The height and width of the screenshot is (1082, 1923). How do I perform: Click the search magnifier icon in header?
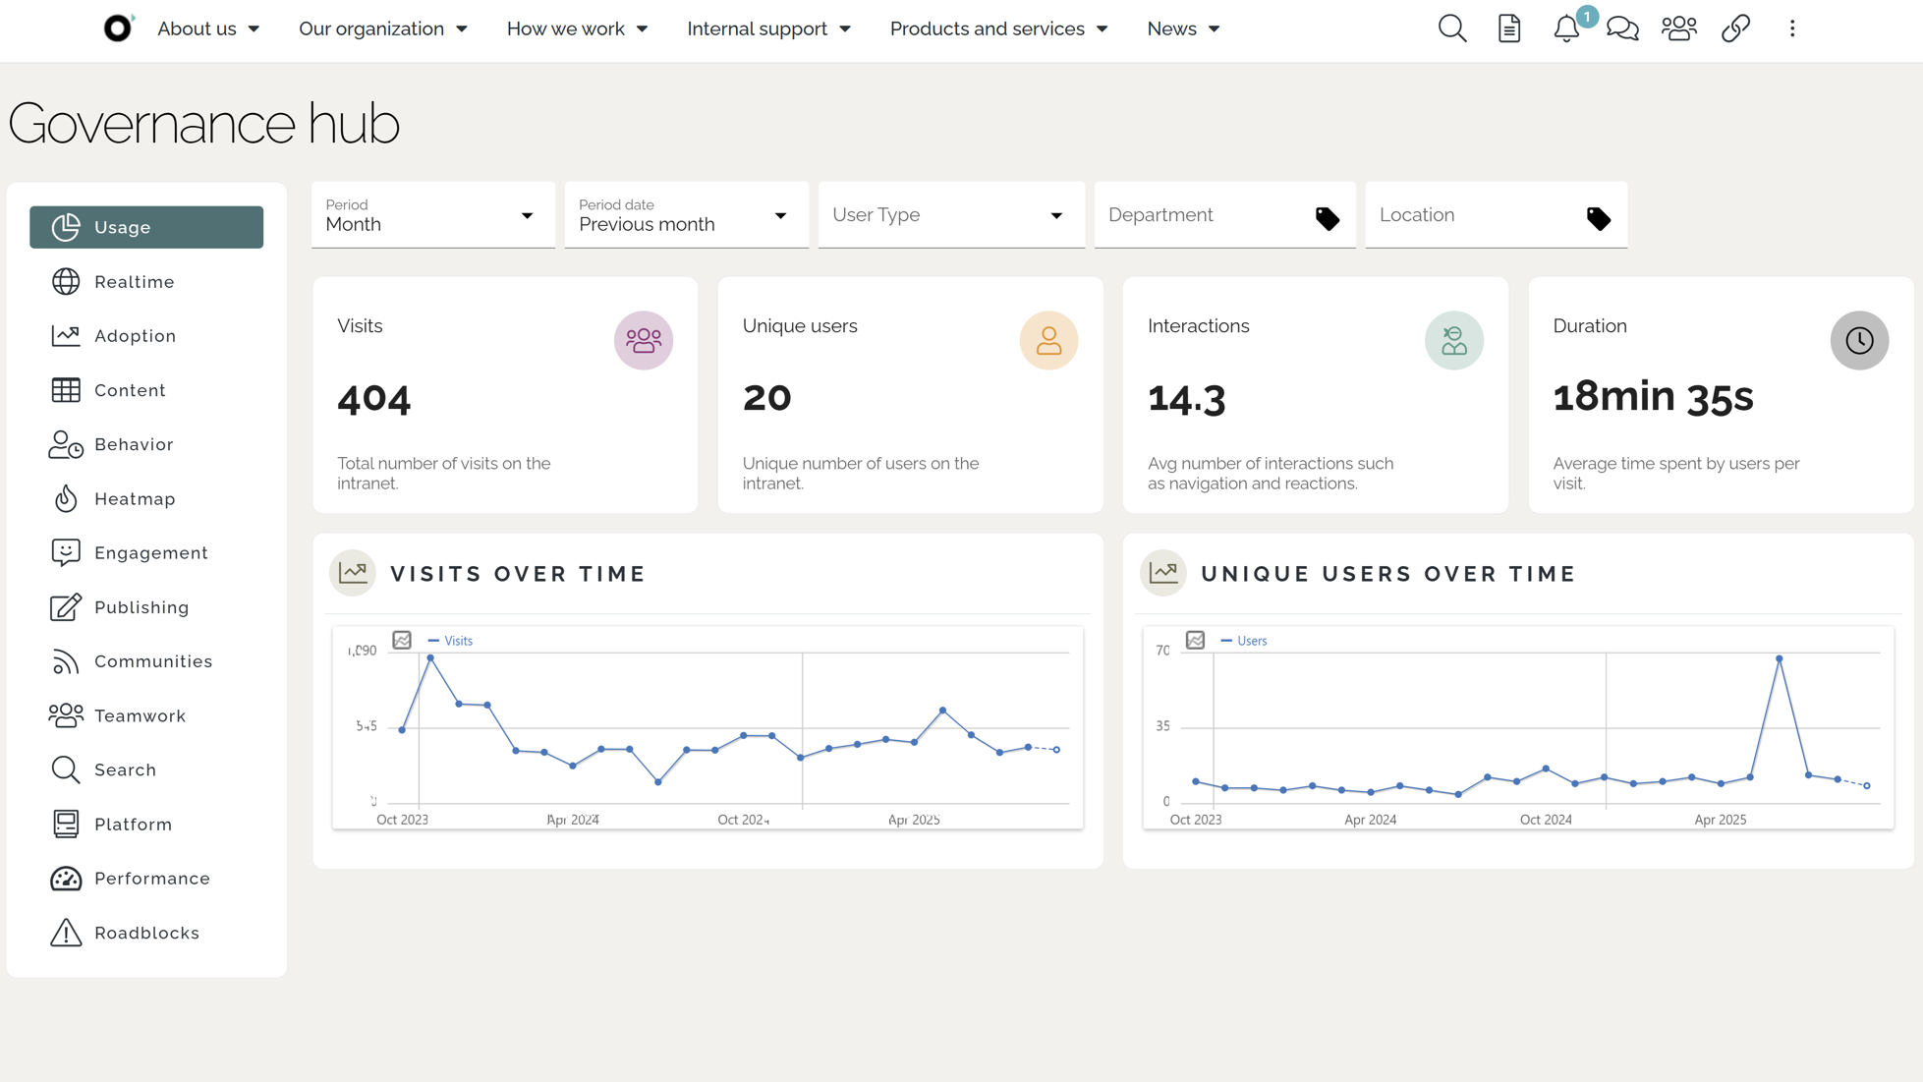[1452, 28]
